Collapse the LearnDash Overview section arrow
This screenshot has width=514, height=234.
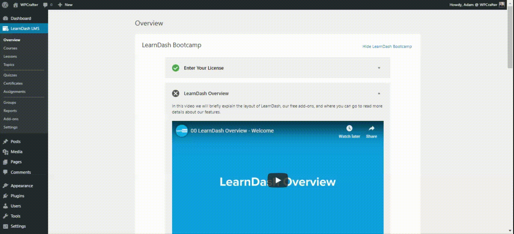(x=379, y=93)
